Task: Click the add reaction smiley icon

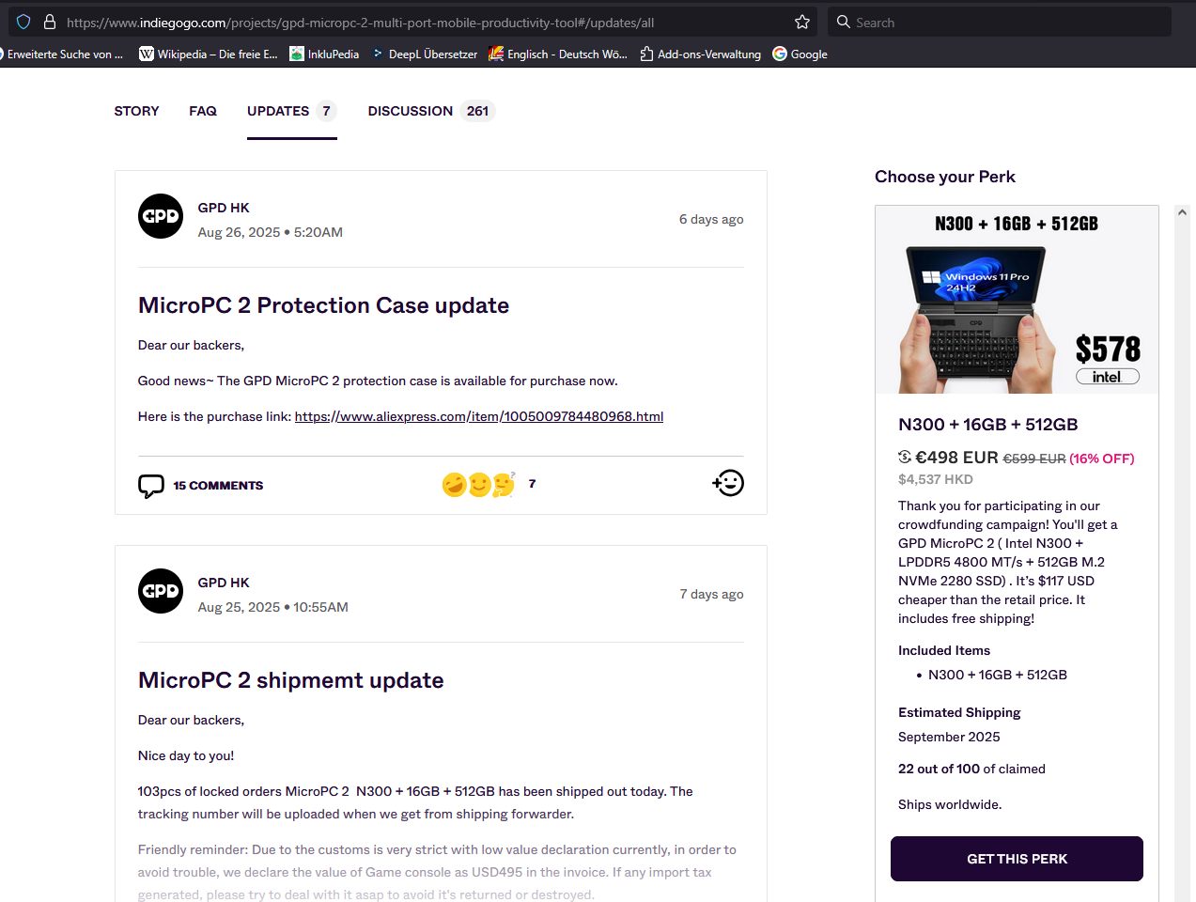Action: point(728,483)
